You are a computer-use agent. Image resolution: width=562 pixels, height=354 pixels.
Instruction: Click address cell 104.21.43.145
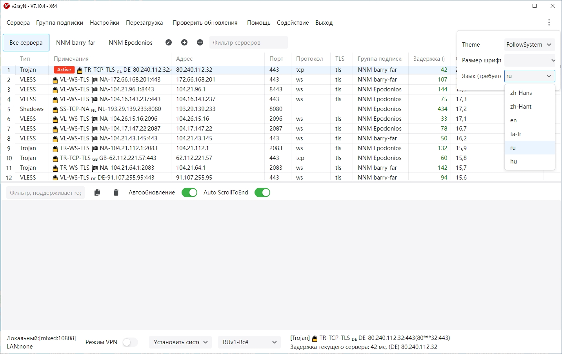(x=218, y=138)
